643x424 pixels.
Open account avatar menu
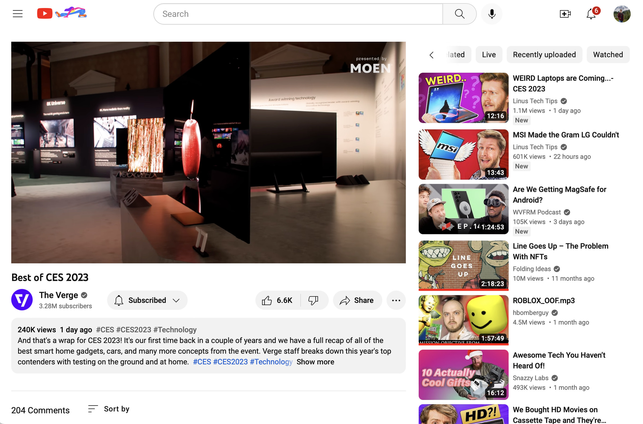tap(622, 14)
